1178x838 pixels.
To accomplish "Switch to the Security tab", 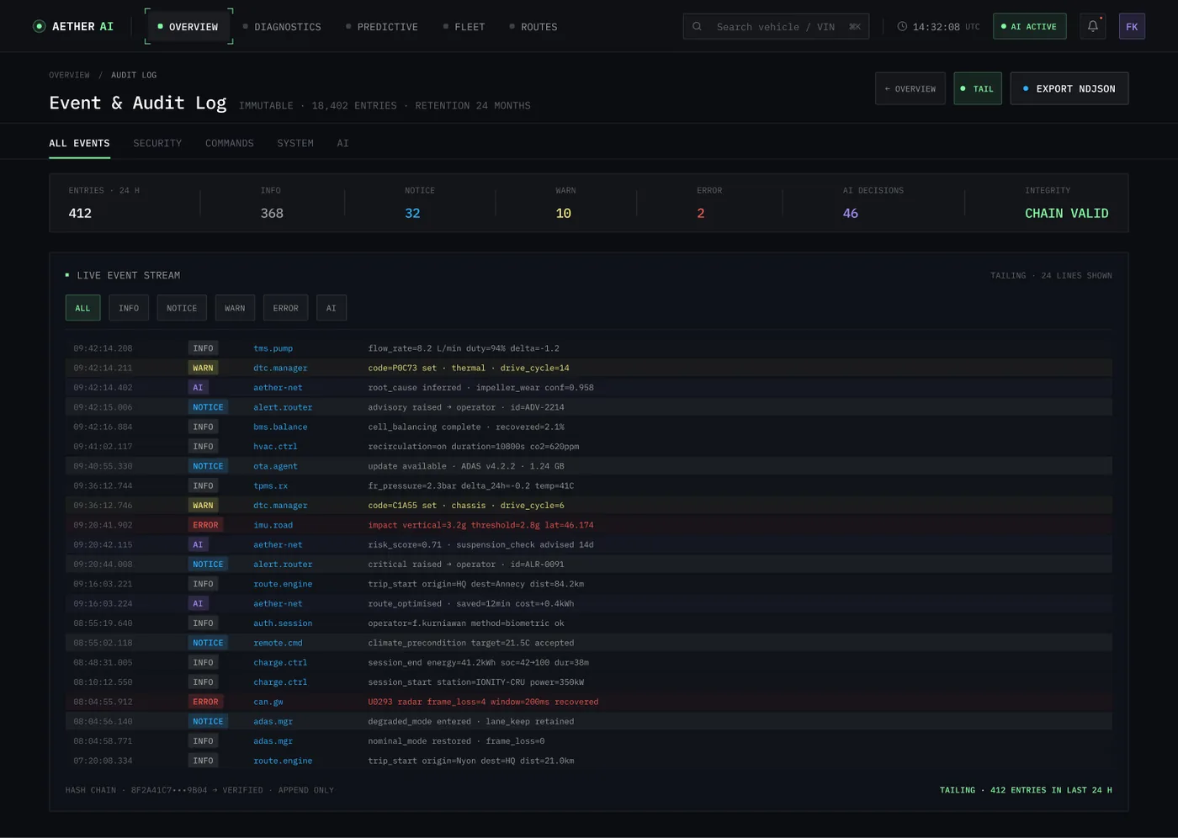I will (157, 143).
